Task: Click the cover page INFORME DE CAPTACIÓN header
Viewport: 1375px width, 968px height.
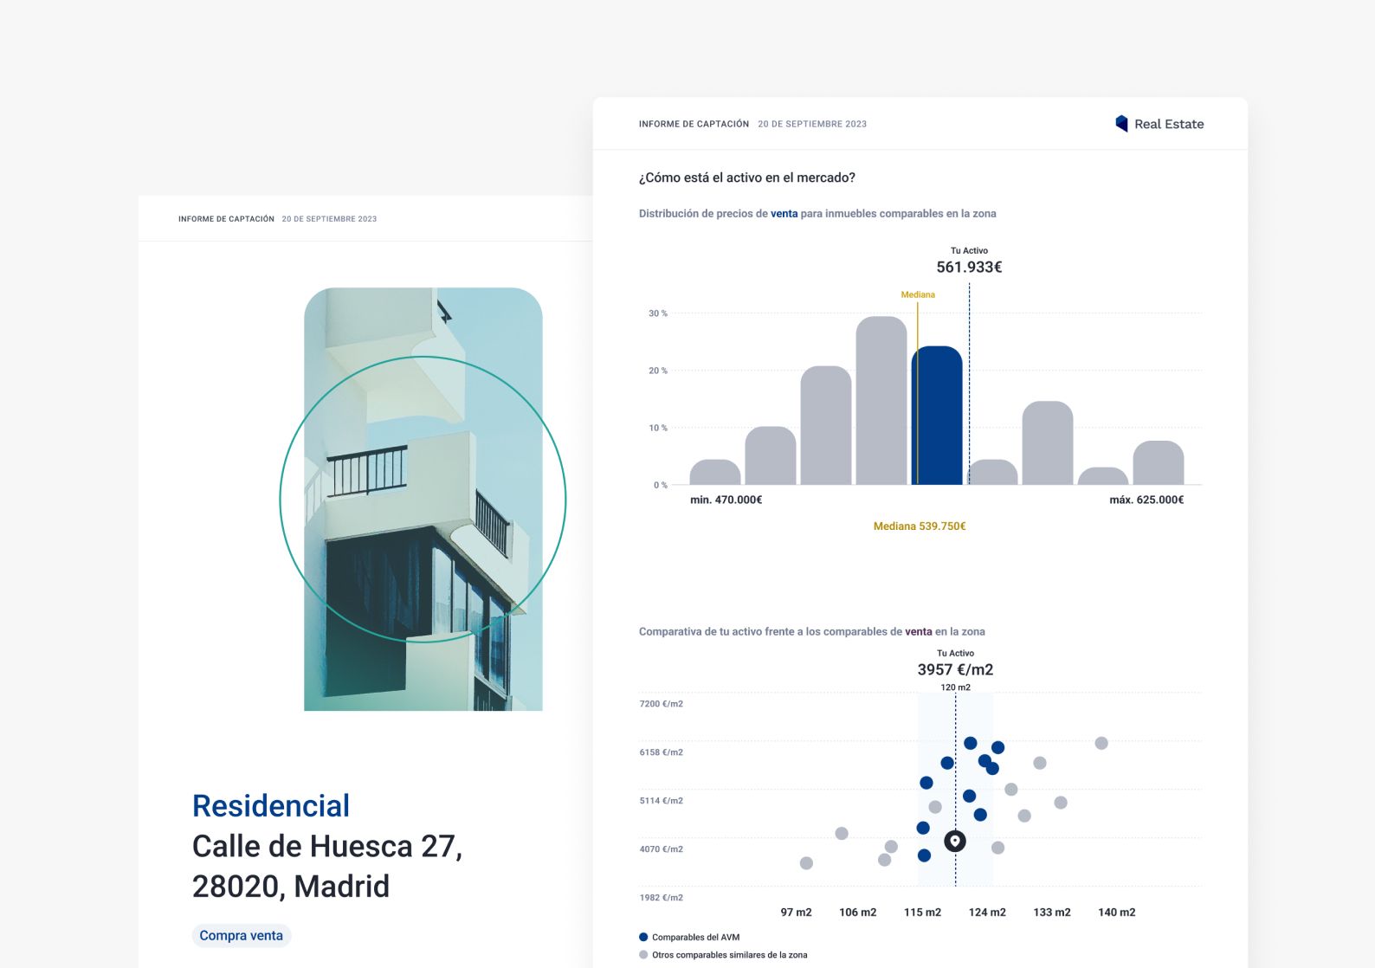Action: tap(226, 219)
